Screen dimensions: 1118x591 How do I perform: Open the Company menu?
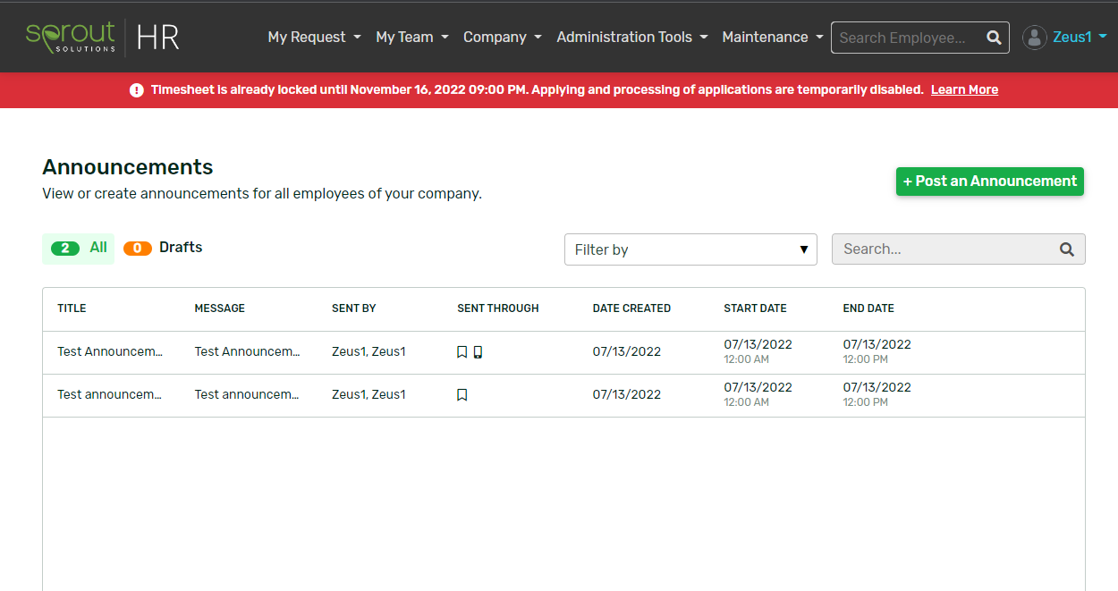coord(502,38)
